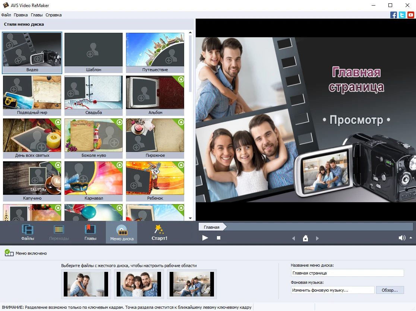
Task: Click the Обзор... button
Action: tap(390, 290)
